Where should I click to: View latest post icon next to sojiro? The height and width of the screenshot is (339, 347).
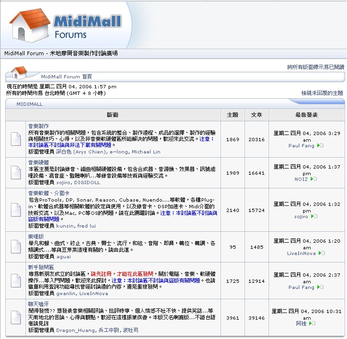(314, 216)
